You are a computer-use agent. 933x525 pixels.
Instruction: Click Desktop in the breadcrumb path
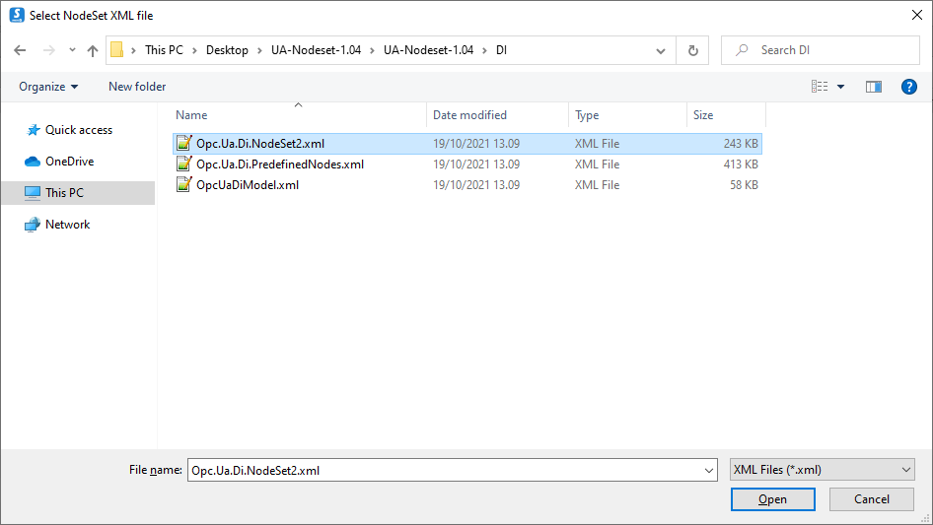[227, 50]
